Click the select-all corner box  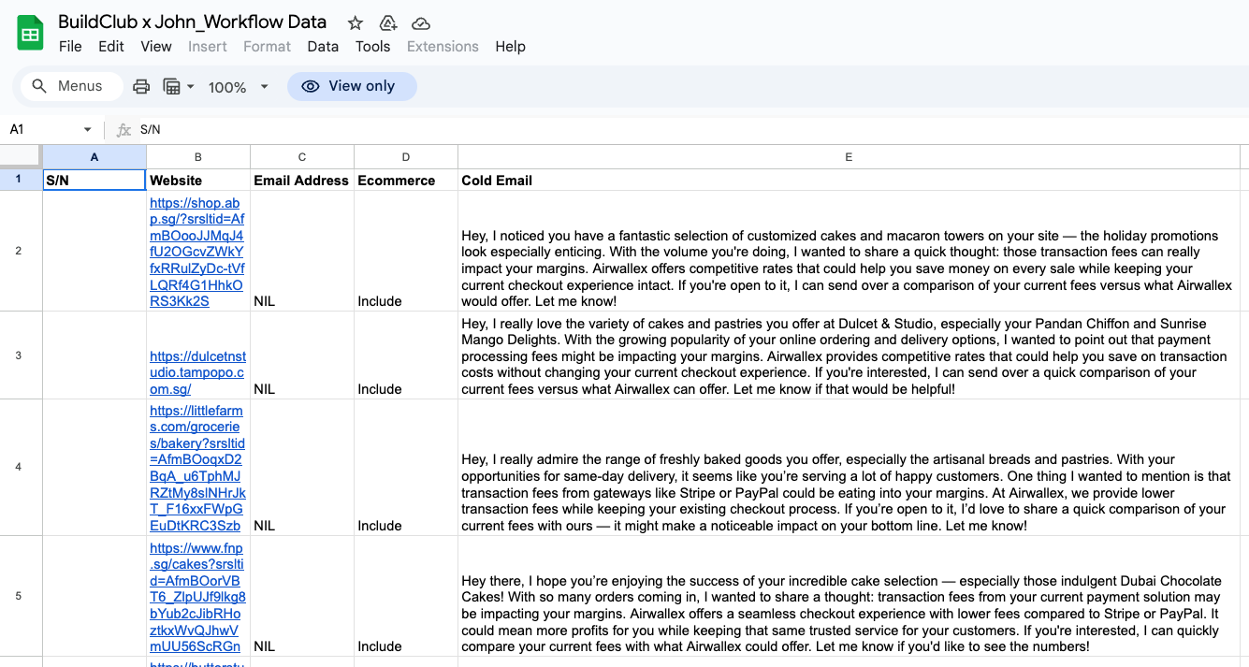(22, 157)
